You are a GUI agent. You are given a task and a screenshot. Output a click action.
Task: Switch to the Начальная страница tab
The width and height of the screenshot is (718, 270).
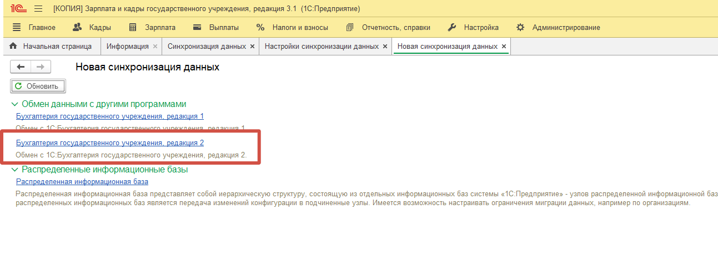(51, 47)
